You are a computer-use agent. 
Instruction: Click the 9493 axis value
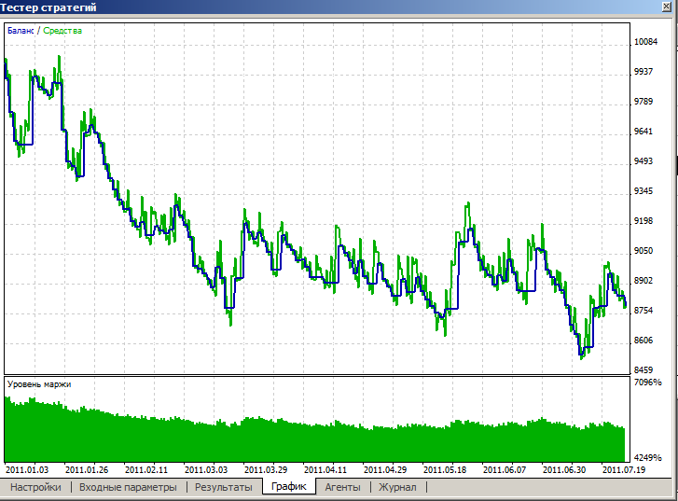coord(643,161)
